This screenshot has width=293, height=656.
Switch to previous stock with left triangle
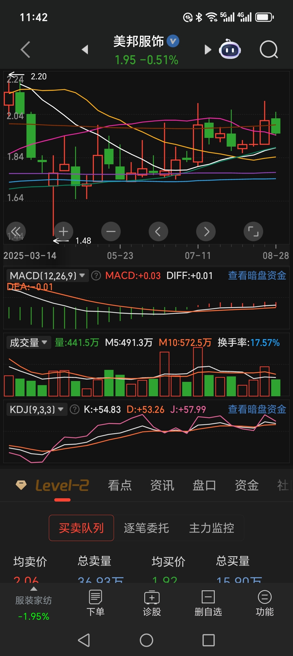pyautogui.click(x=85, y=49)
